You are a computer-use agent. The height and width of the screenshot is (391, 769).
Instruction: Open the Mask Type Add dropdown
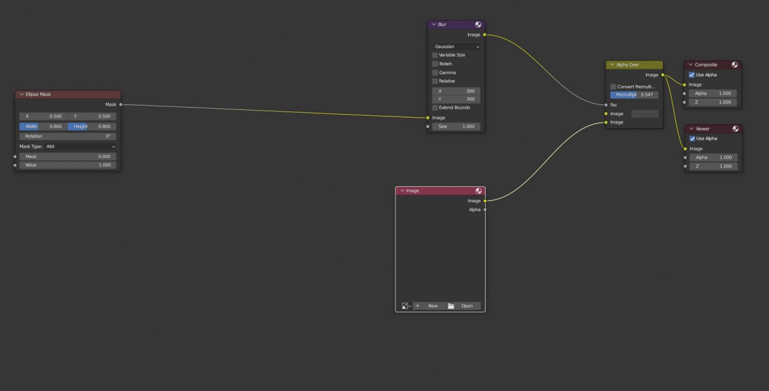80,147
